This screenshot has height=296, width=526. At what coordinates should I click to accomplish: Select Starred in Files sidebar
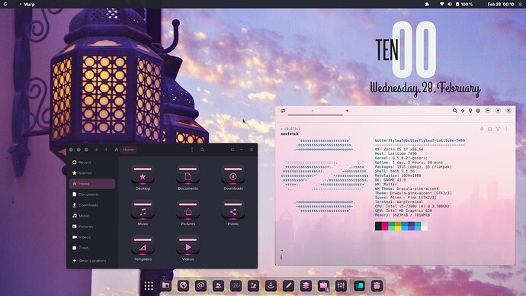(92, 173)
